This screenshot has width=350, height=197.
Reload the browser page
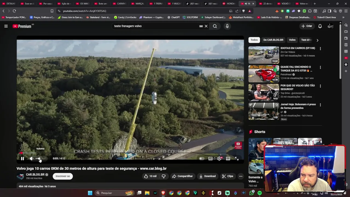(x=14, y=11)
